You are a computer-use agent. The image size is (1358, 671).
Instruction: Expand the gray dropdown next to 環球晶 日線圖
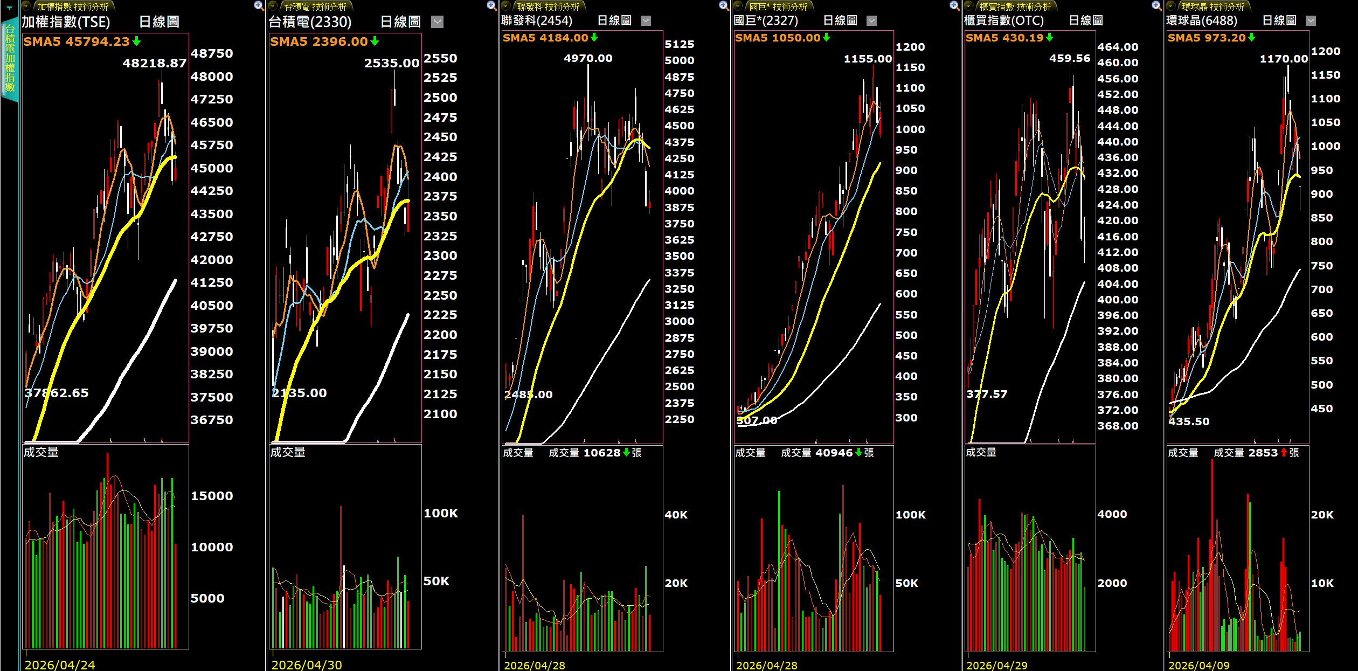[x=1311, y=20]
